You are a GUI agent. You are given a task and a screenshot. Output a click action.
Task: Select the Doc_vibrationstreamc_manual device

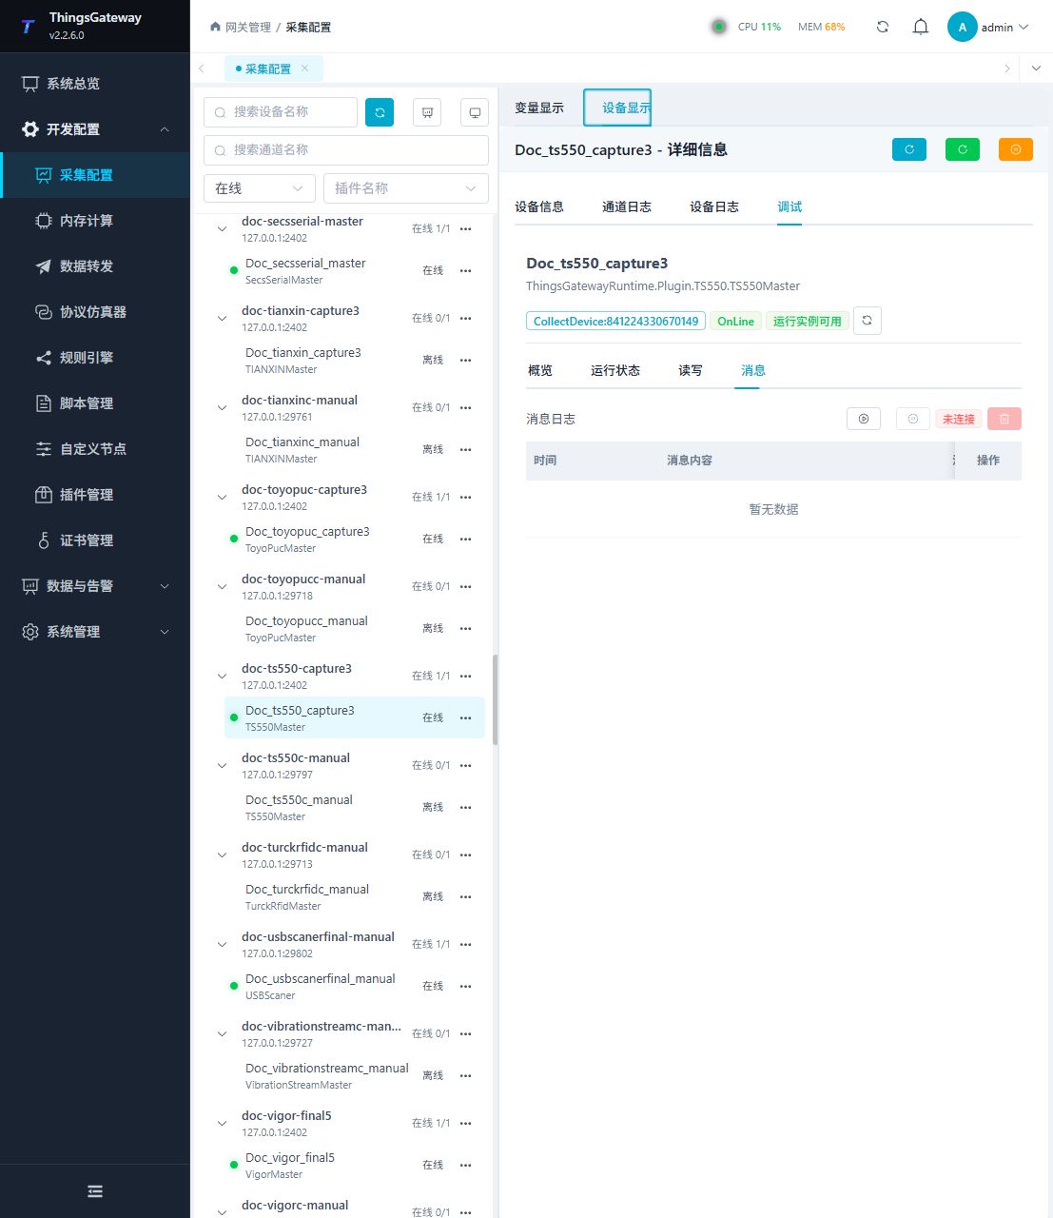(x=355, y=1075)
